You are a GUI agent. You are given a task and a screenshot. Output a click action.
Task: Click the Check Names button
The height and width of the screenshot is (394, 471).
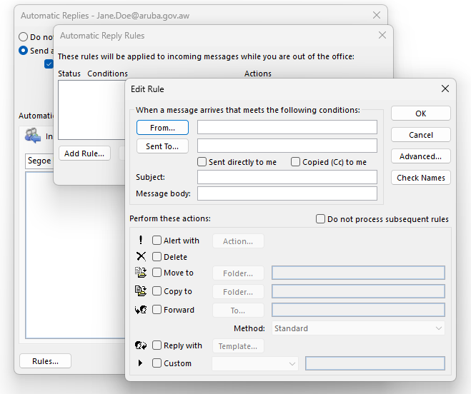coord(420,178)
